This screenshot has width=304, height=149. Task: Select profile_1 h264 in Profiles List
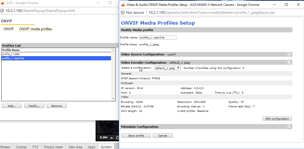[56, 54]
